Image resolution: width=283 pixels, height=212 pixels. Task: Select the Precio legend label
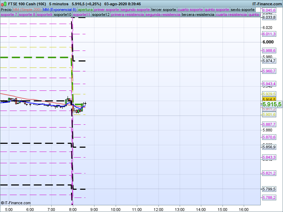tap(6, 10)
